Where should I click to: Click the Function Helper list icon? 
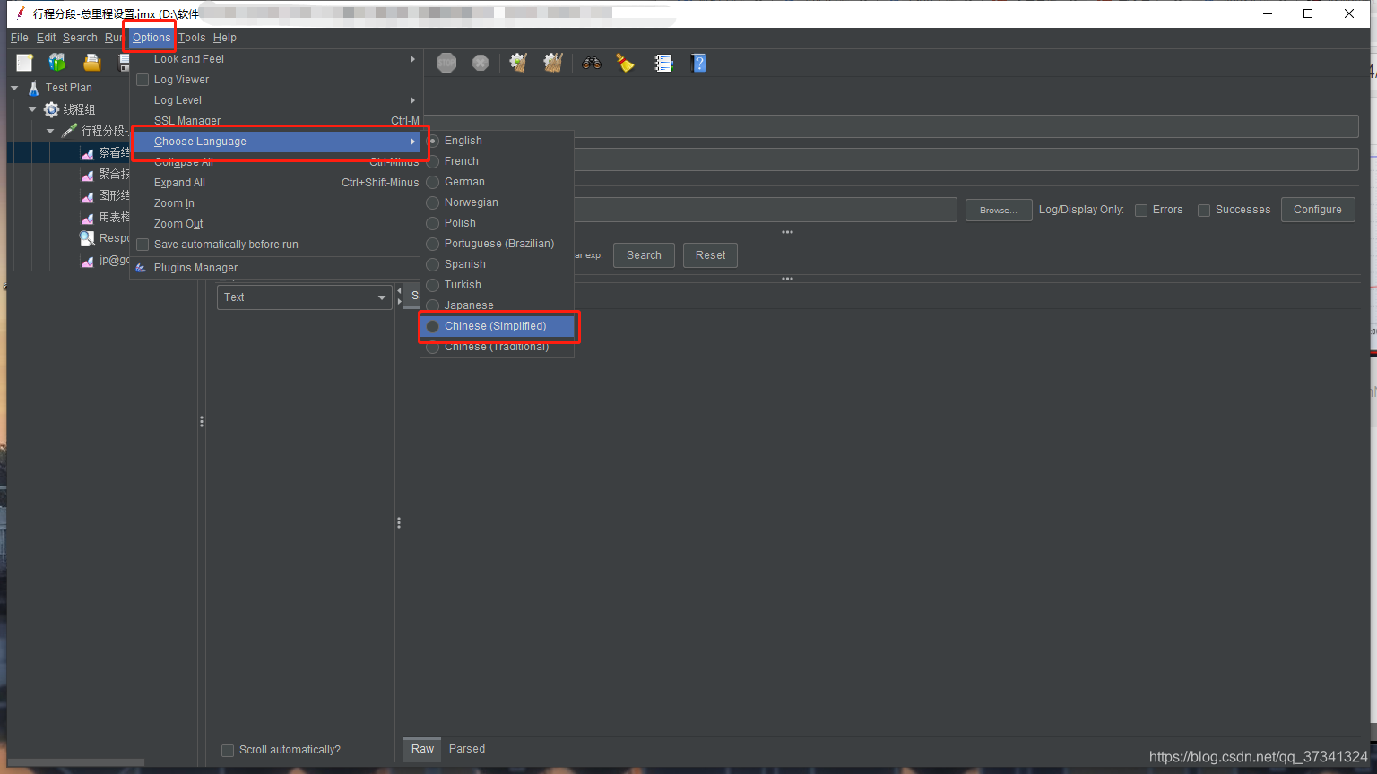click(x=663, y=63)
